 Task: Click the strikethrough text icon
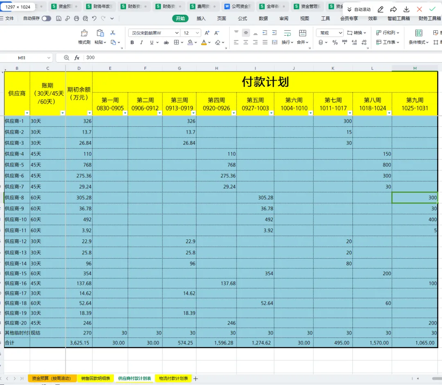click(x=166, y=43)
